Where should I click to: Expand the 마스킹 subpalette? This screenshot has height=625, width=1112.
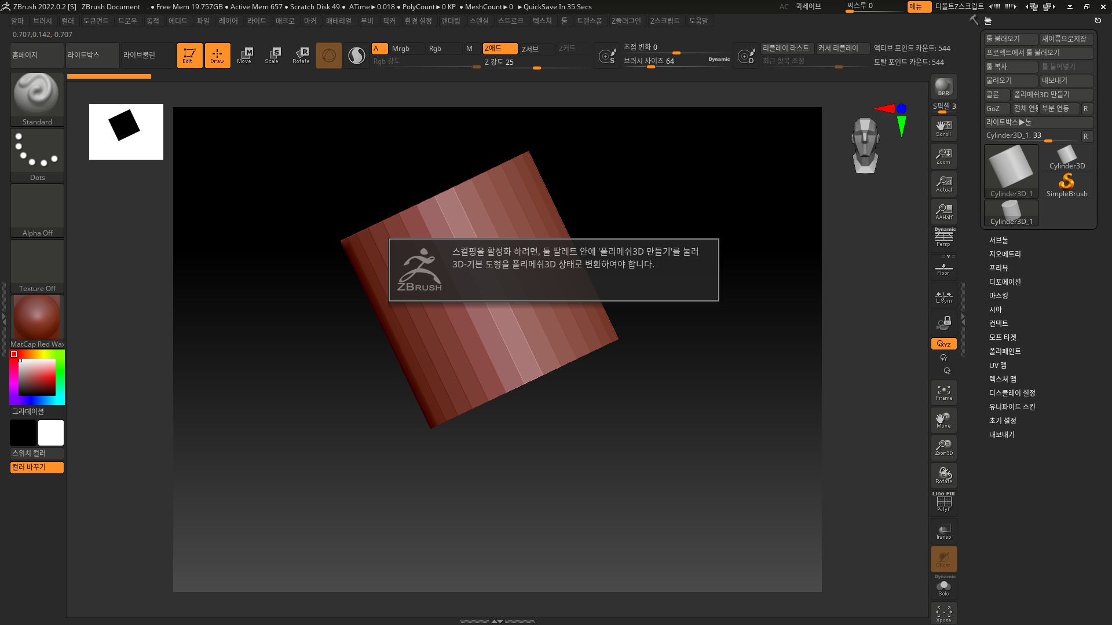point(998,296)
